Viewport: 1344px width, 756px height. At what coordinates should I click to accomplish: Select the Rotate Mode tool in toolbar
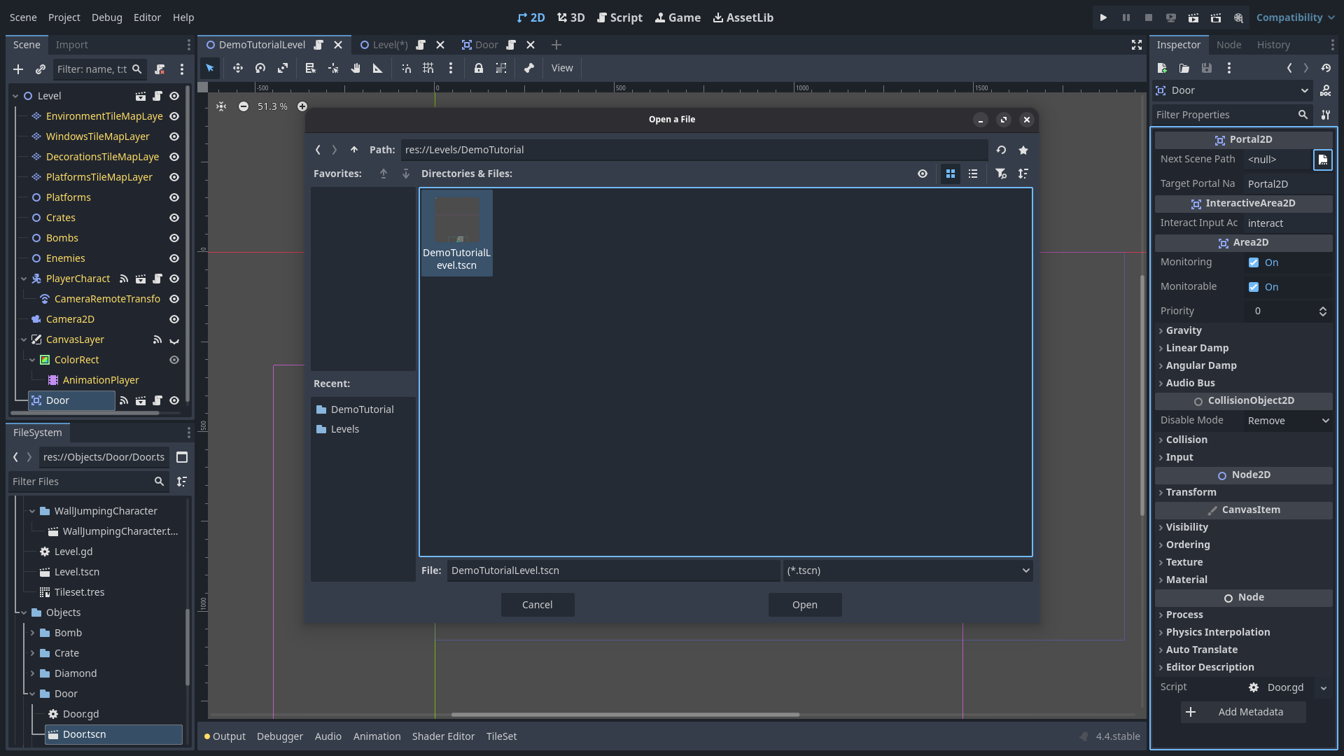pos(260,68)
